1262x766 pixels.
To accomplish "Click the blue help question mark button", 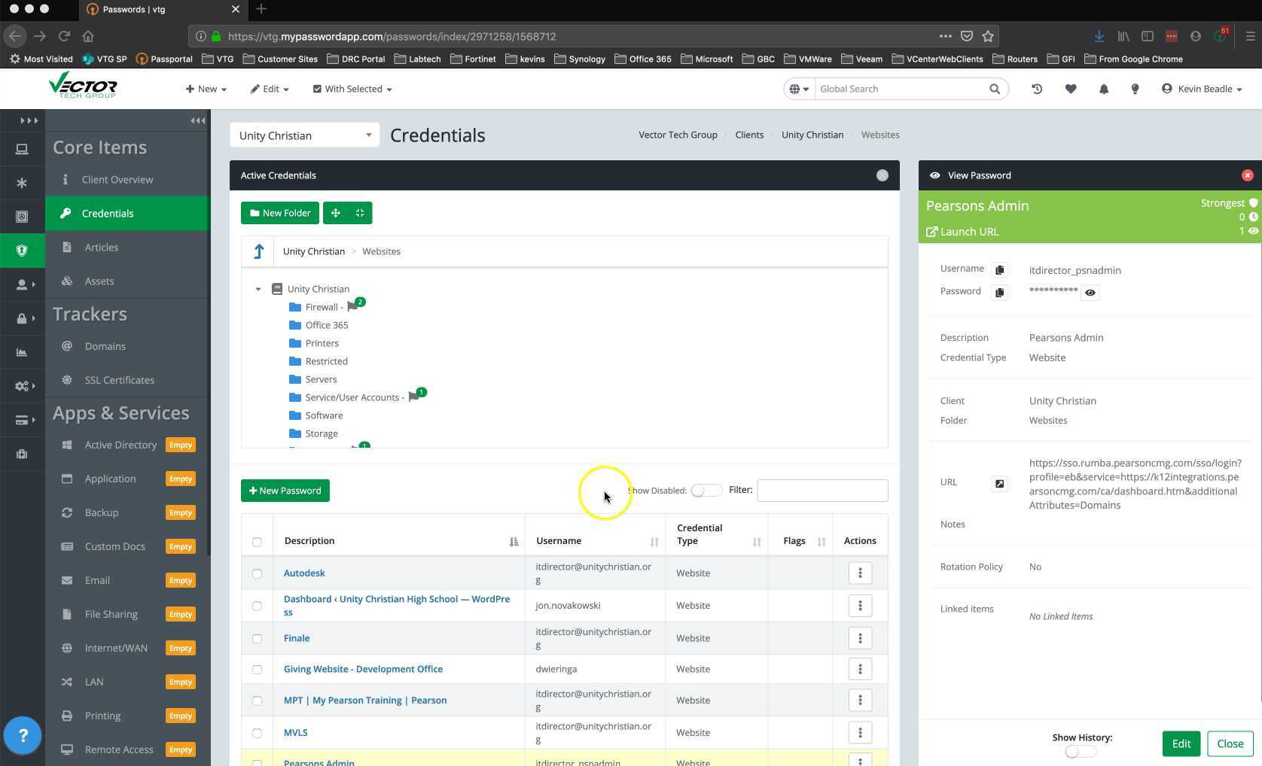I will click(x=23, y=735).
